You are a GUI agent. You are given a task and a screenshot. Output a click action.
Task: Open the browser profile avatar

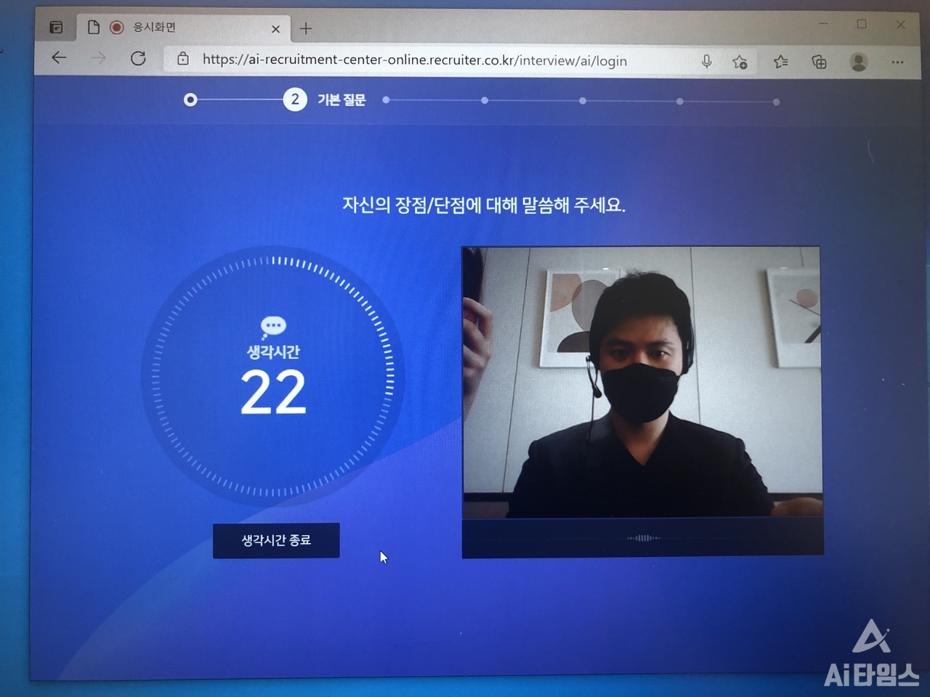click(858, 61)
